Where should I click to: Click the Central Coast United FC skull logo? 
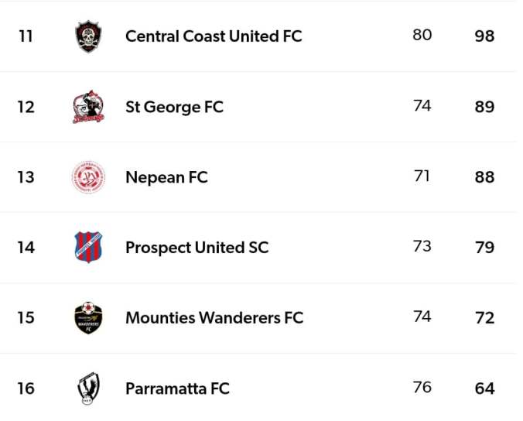pyautogui.click(x=88, y=36)
